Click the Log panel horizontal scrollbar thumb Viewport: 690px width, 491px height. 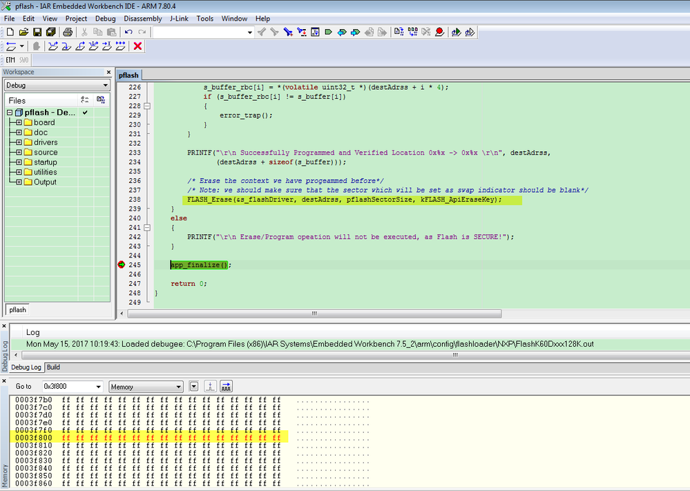(x=455, y=355)
